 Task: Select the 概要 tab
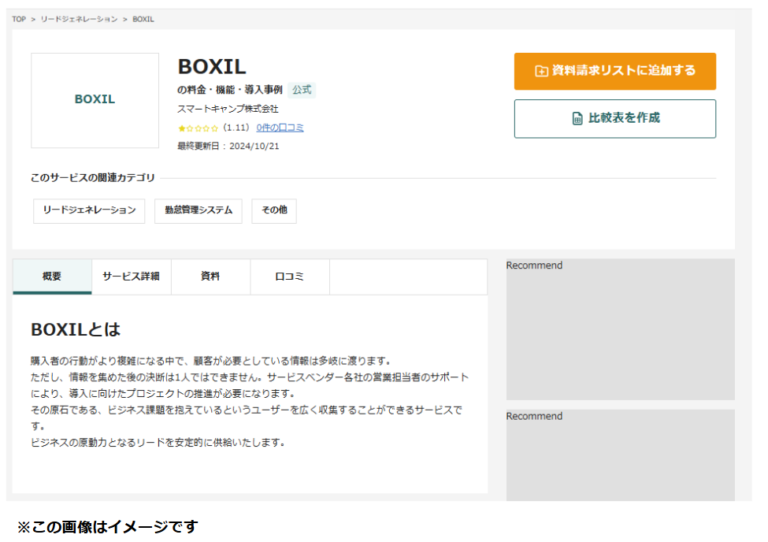pos(52,277)
